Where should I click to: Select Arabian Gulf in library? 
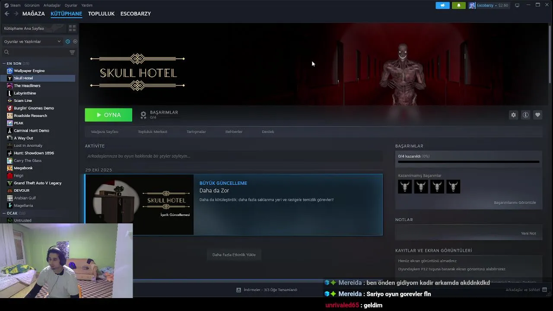tap(25, 198)
